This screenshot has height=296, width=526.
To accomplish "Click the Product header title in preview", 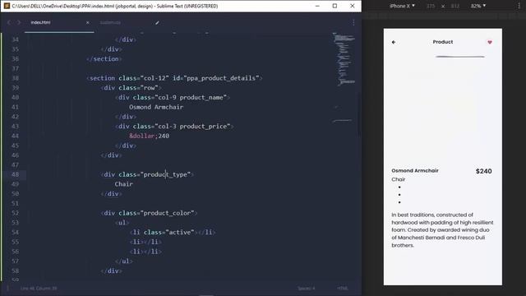I will (x=443, y=42).
